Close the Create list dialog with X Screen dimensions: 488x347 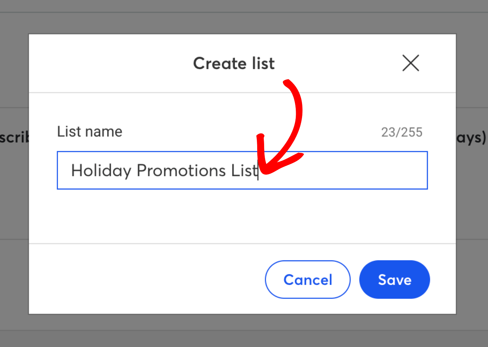pyautogui.click(x=411, y=63)
